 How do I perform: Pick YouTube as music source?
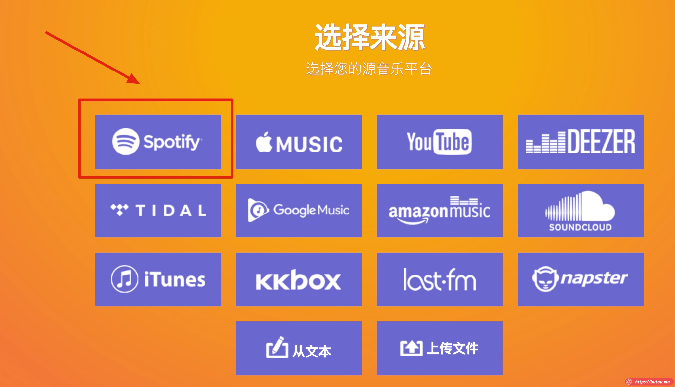click(440, 142)
